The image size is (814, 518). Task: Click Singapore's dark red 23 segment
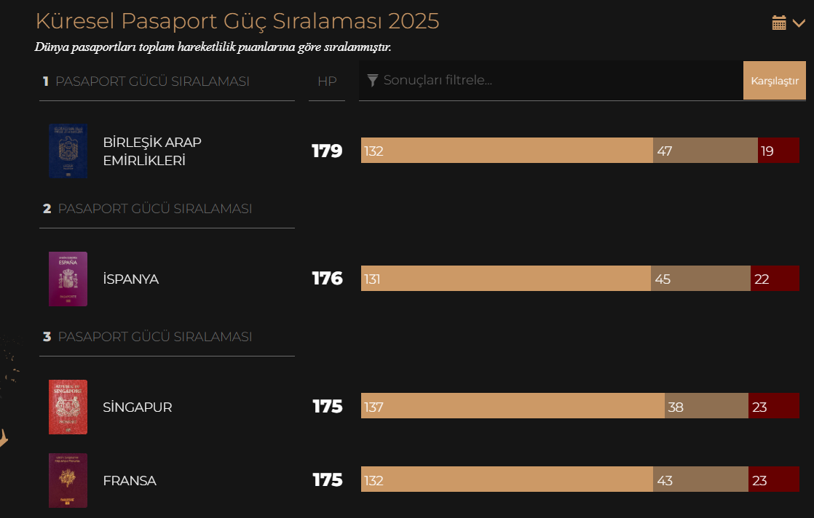point(773,407)
